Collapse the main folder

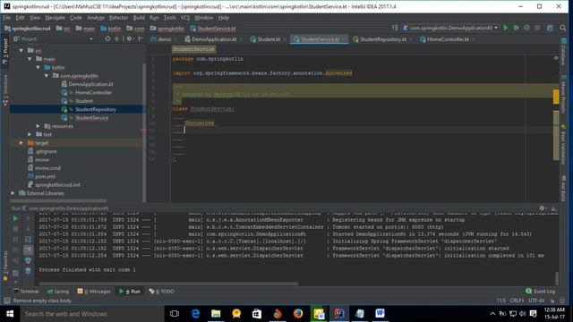point(30,59)
